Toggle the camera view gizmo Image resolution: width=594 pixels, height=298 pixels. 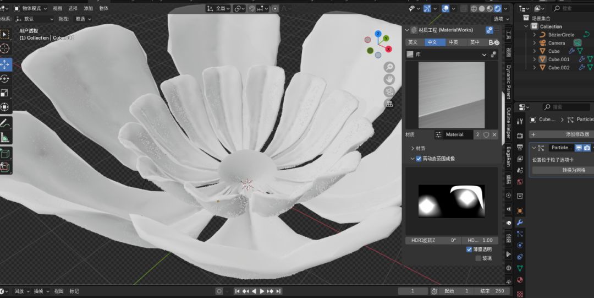pos(389,91)
